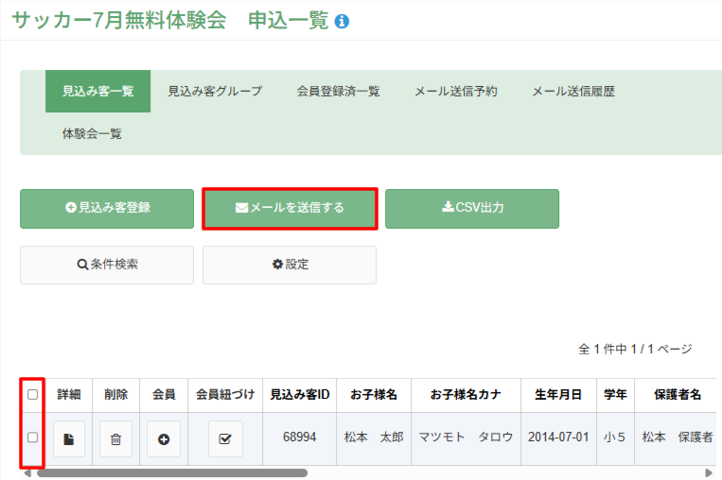This screenshot has height=480, width=722.
Task: Click left arrow of horizontal scrollbar
Action: 27,472
